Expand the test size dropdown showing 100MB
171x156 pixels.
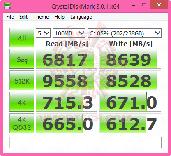(x=69, y=33)
